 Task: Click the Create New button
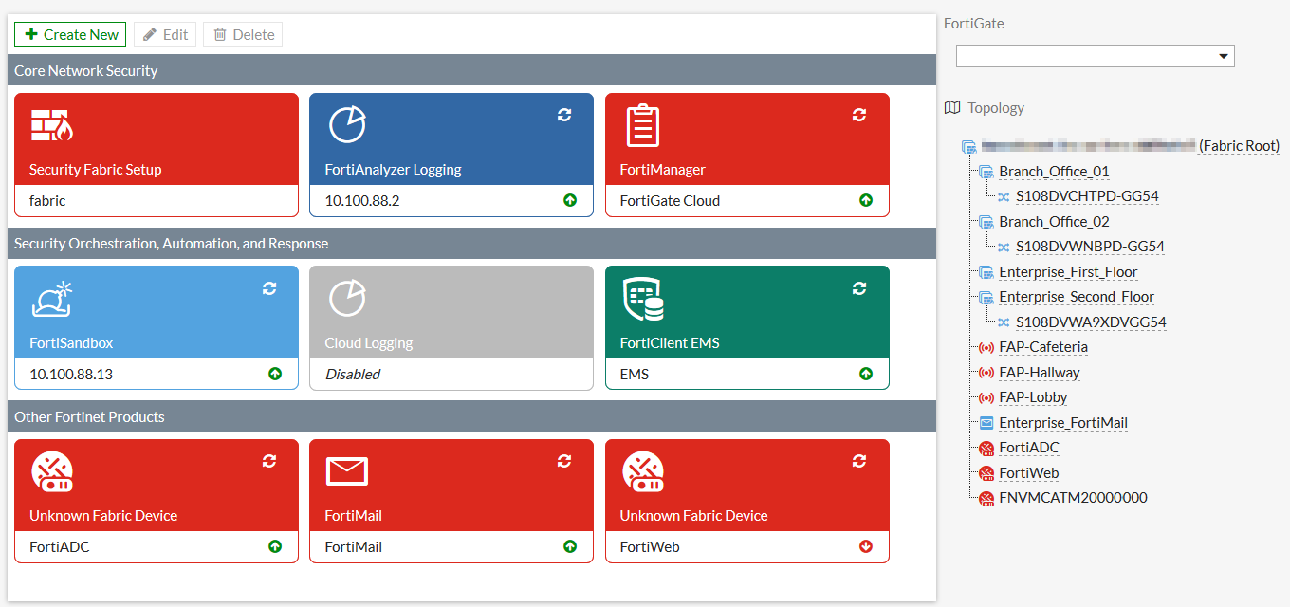point(69,34)
